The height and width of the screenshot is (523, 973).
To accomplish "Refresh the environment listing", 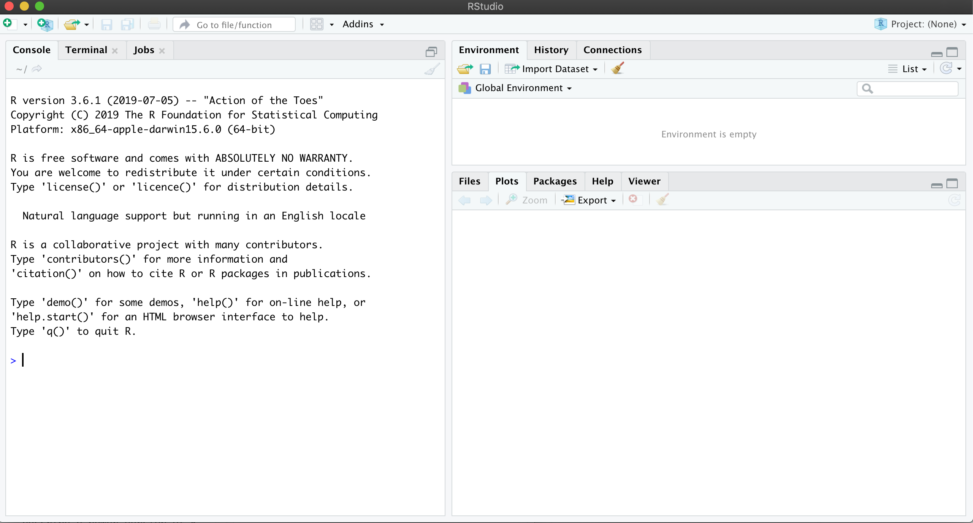I will 946,68.
